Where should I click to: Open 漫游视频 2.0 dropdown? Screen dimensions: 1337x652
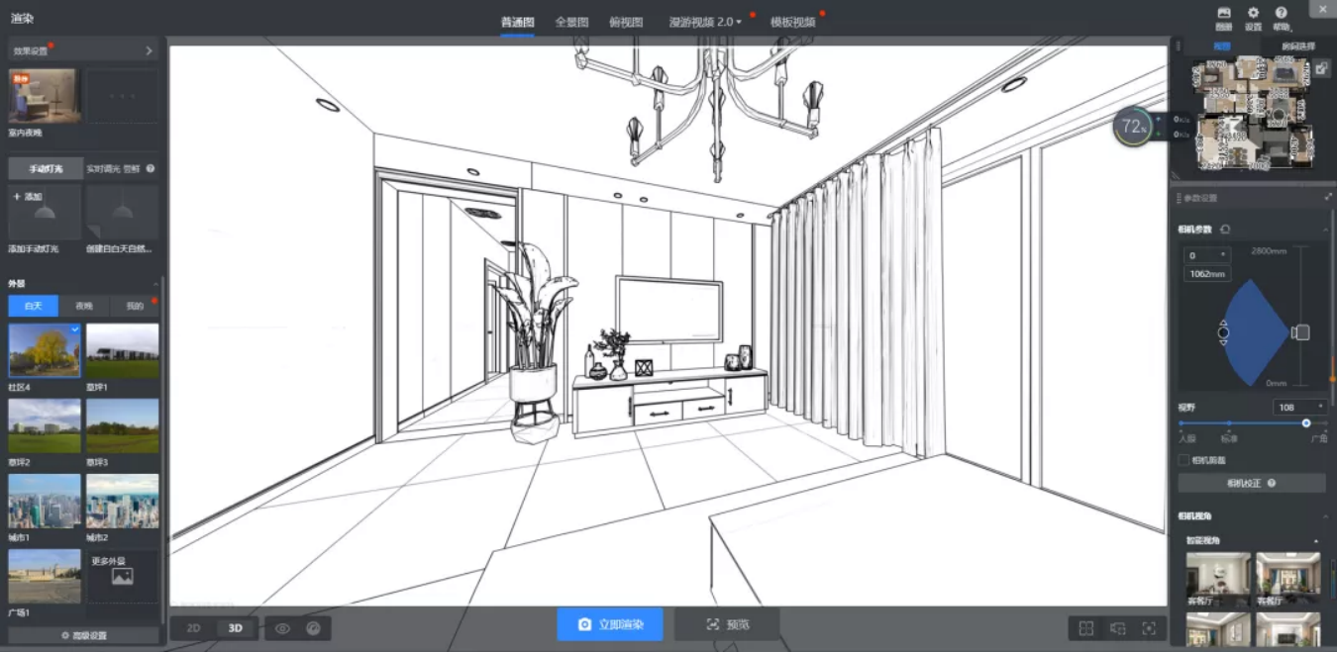click(x=705, y=22)
